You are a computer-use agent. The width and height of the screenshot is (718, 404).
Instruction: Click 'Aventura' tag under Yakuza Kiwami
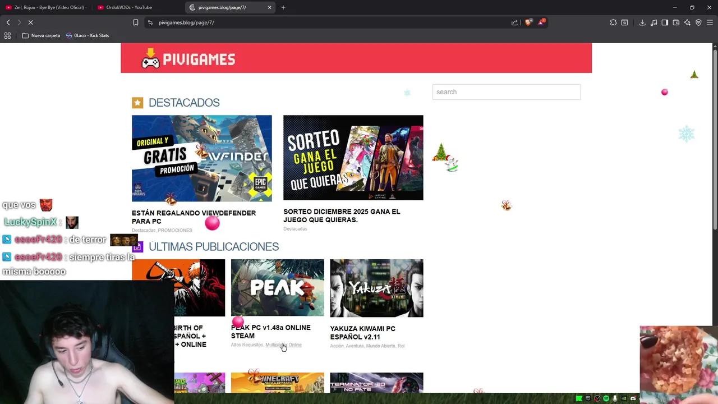[x=355, y=346]
